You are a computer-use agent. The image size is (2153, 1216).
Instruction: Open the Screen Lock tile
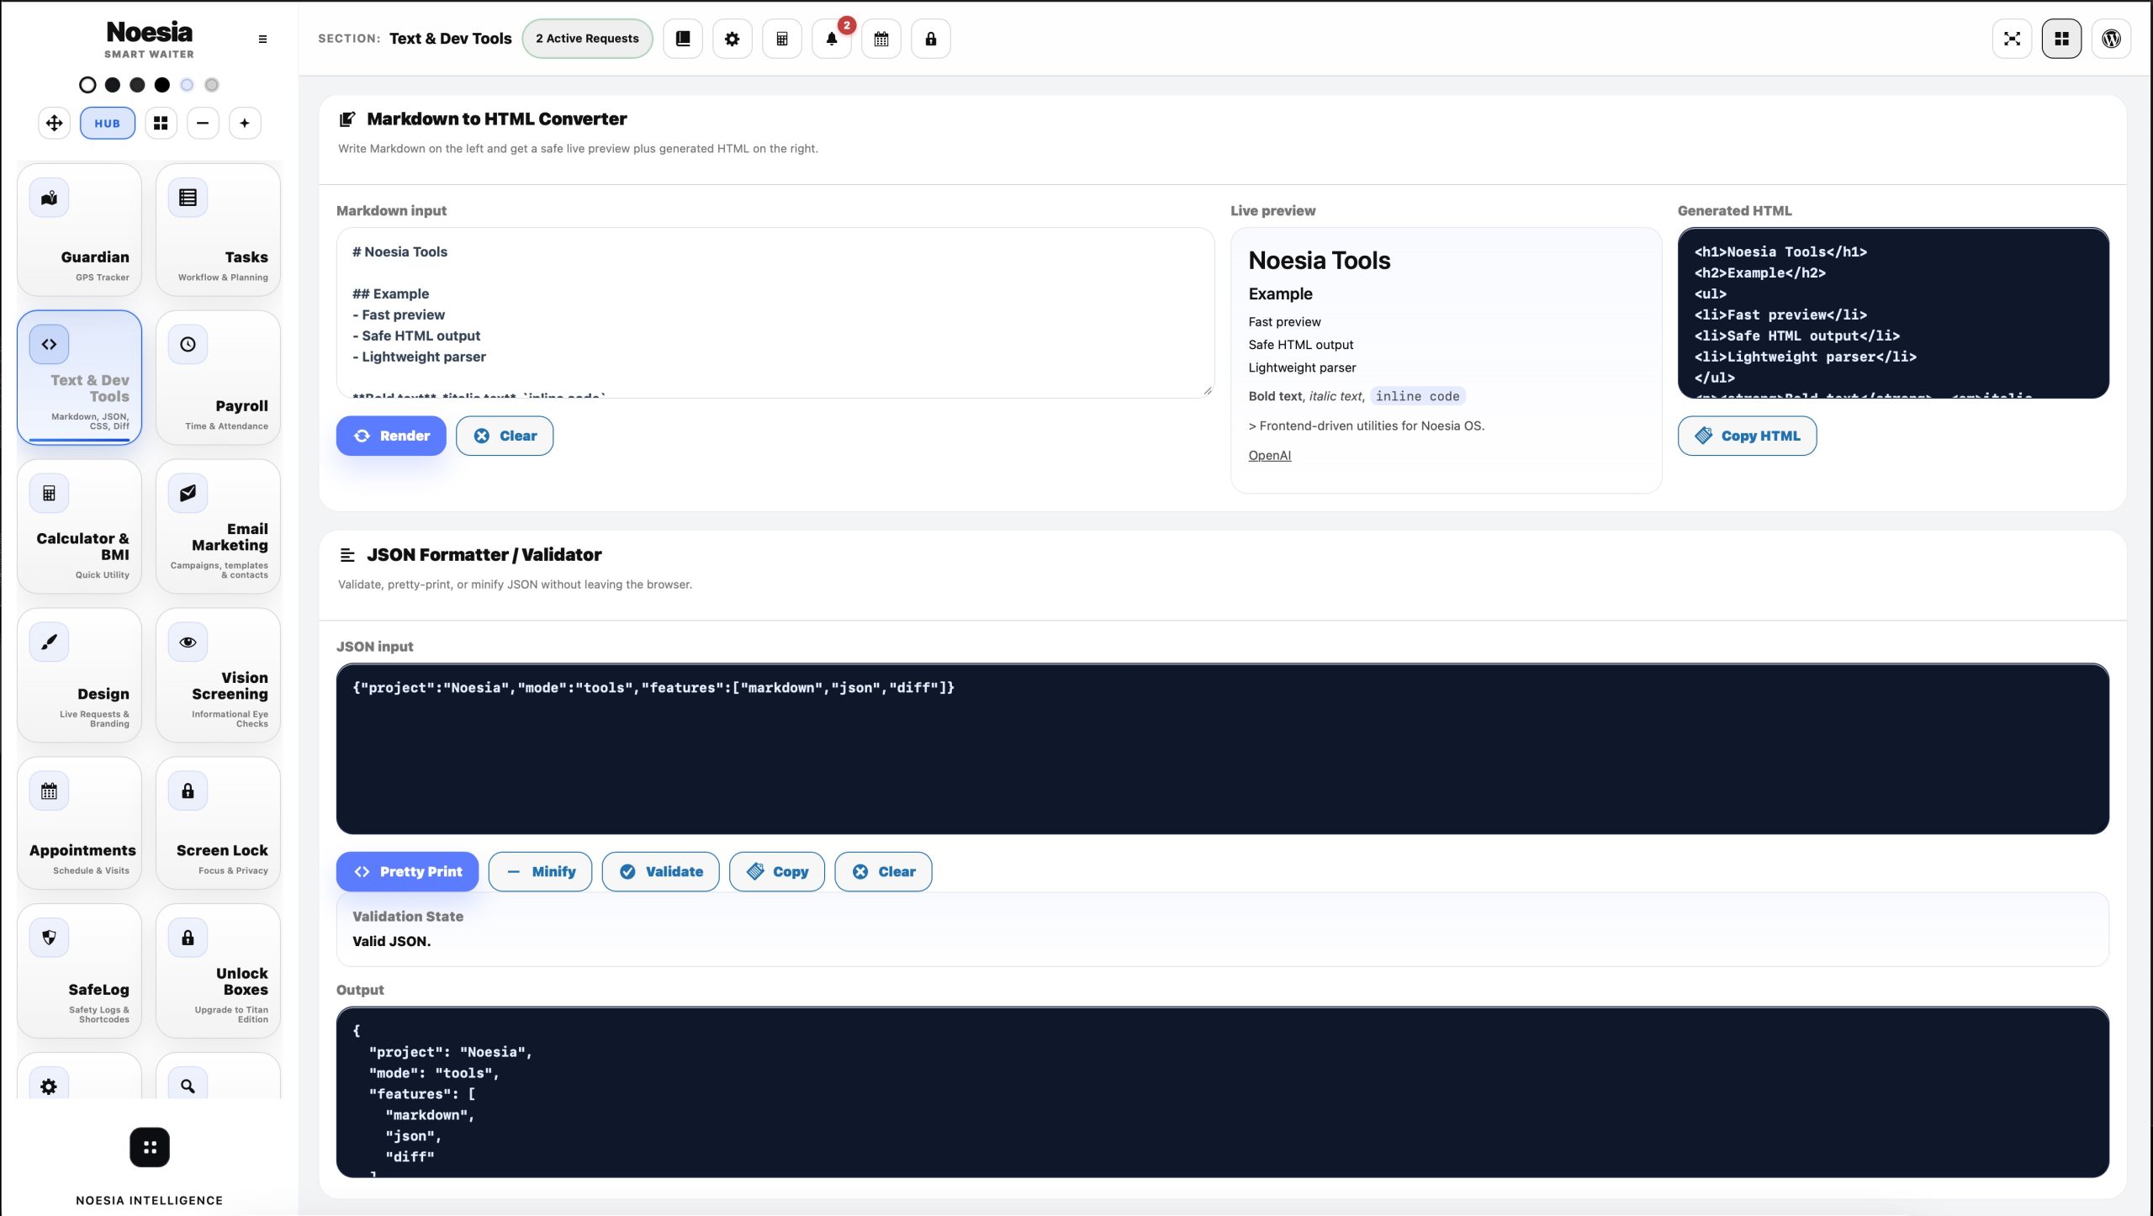coord(219,823)
